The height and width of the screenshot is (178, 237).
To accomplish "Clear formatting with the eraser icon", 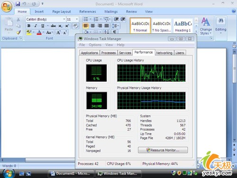I will tap(75, 26).
